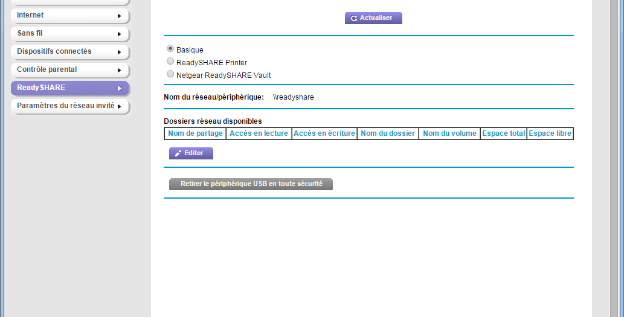Screen dimensions: 624x317
Task: Click the refresh icon on Actualiser button
Action: pos(354,19)
